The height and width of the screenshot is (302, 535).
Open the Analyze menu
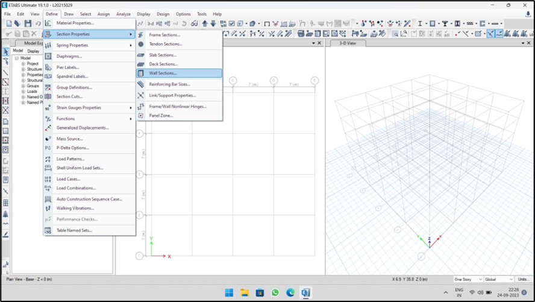click(123, 14)
